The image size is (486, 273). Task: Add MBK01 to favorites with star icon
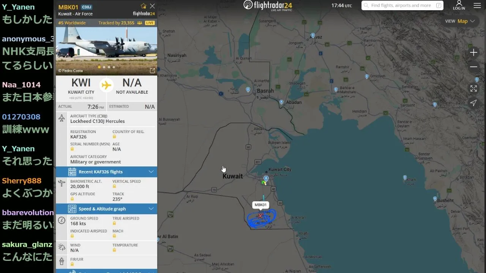144,6
